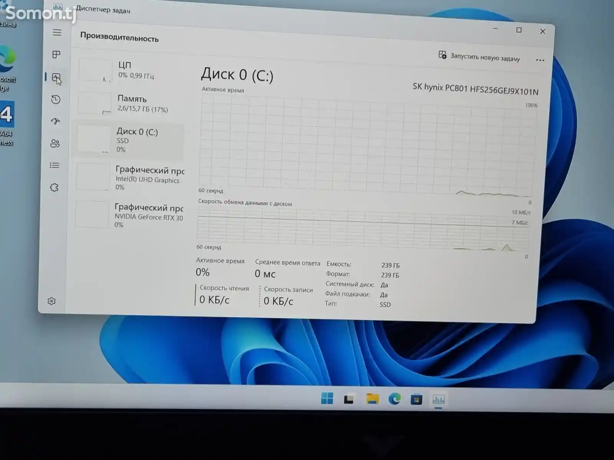Viewport: 614px width, 460px height.
Task: Click the Емкость 239 ГБ value
Action: [x=390, y=265]
